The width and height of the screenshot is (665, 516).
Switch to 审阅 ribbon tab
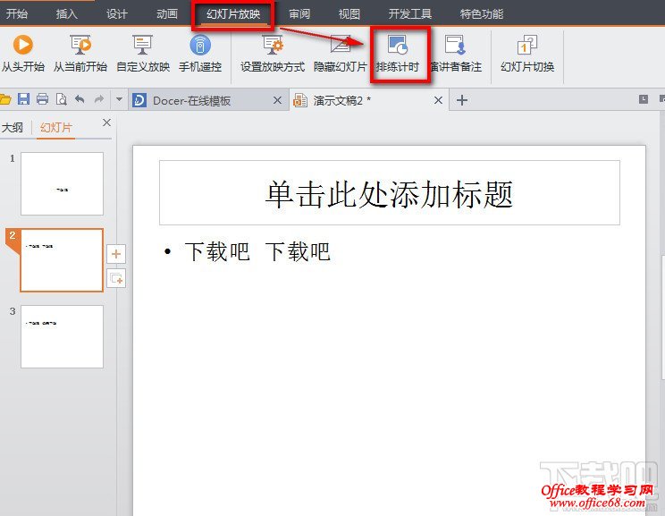click(x=299, y=13)
